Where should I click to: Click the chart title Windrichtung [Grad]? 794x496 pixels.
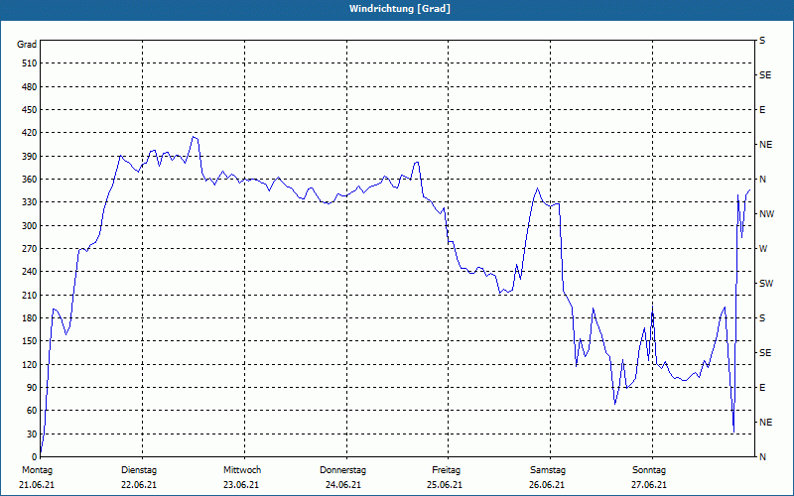(400, 9)
